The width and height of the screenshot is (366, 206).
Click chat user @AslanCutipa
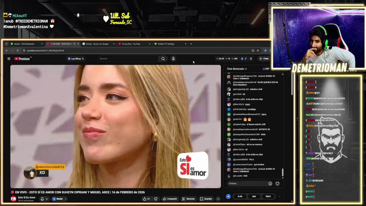(x=239, y=124)
